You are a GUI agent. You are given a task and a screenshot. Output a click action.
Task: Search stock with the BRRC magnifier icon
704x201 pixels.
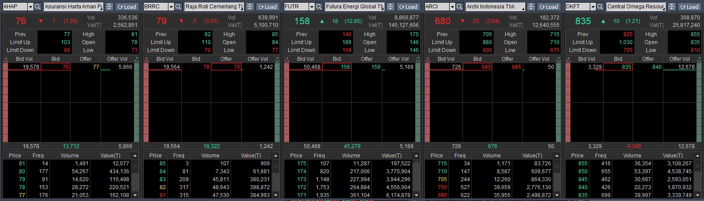pyautogui.click(x=178, y=7)
